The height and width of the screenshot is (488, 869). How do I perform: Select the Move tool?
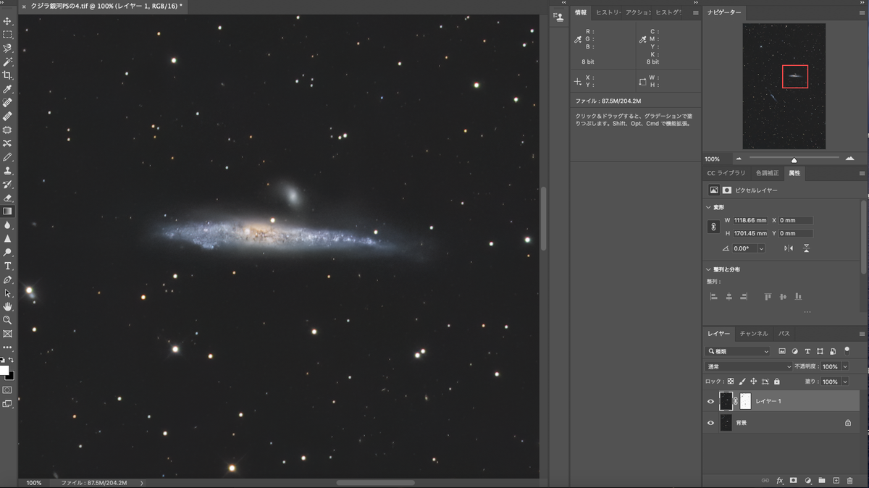click(7, 21)
